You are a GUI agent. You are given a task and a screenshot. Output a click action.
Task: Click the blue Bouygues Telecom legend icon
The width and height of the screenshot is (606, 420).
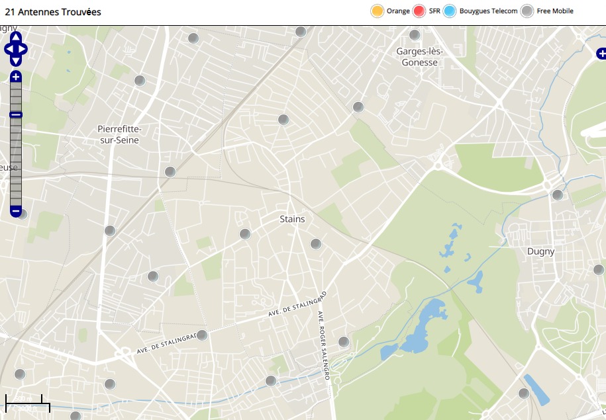[450, 11]
